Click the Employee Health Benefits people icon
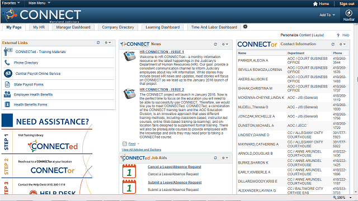This screenshot has width=358, height=201. (x=7, y=94)
